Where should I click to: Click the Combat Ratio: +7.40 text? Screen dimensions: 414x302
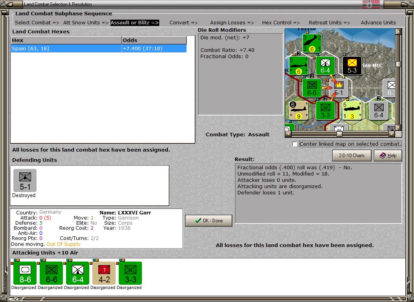(227, 50)
